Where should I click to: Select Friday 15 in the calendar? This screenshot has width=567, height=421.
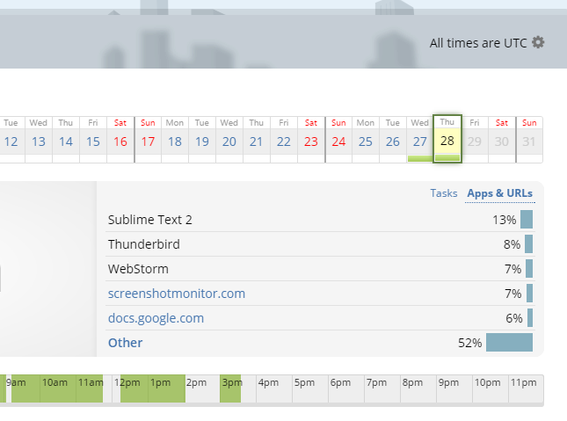93,140
